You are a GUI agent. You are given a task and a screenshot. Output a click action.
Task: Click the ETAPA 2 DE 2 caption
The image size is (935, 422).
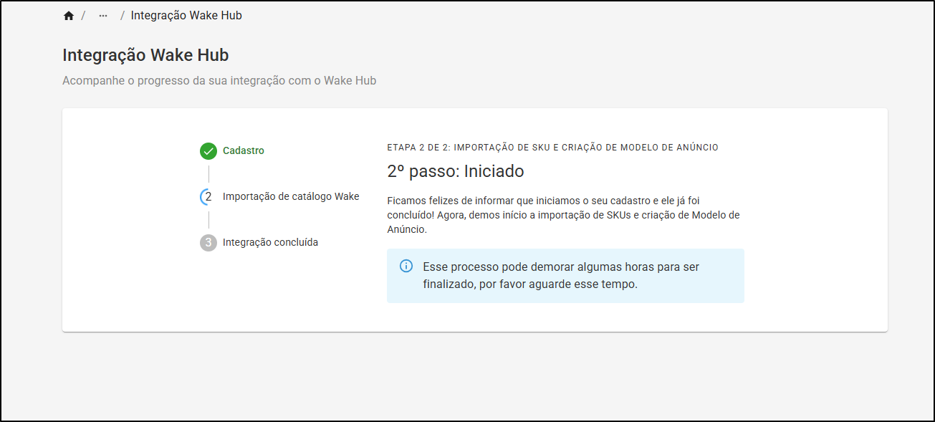tap(552, 148)
